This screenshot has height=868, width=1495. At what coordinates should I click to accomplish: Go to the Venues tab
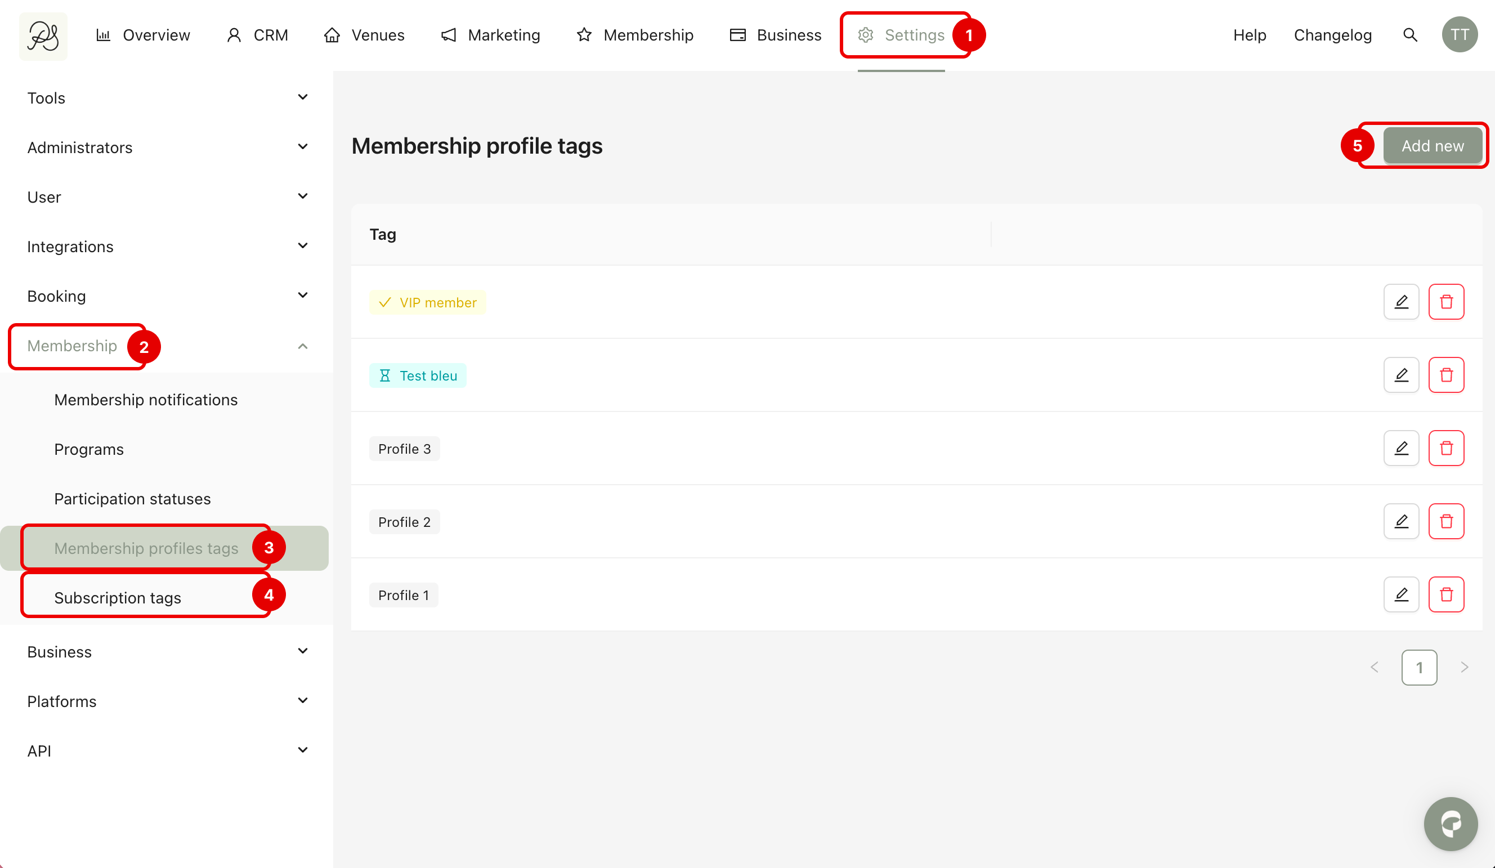(364, 35)
